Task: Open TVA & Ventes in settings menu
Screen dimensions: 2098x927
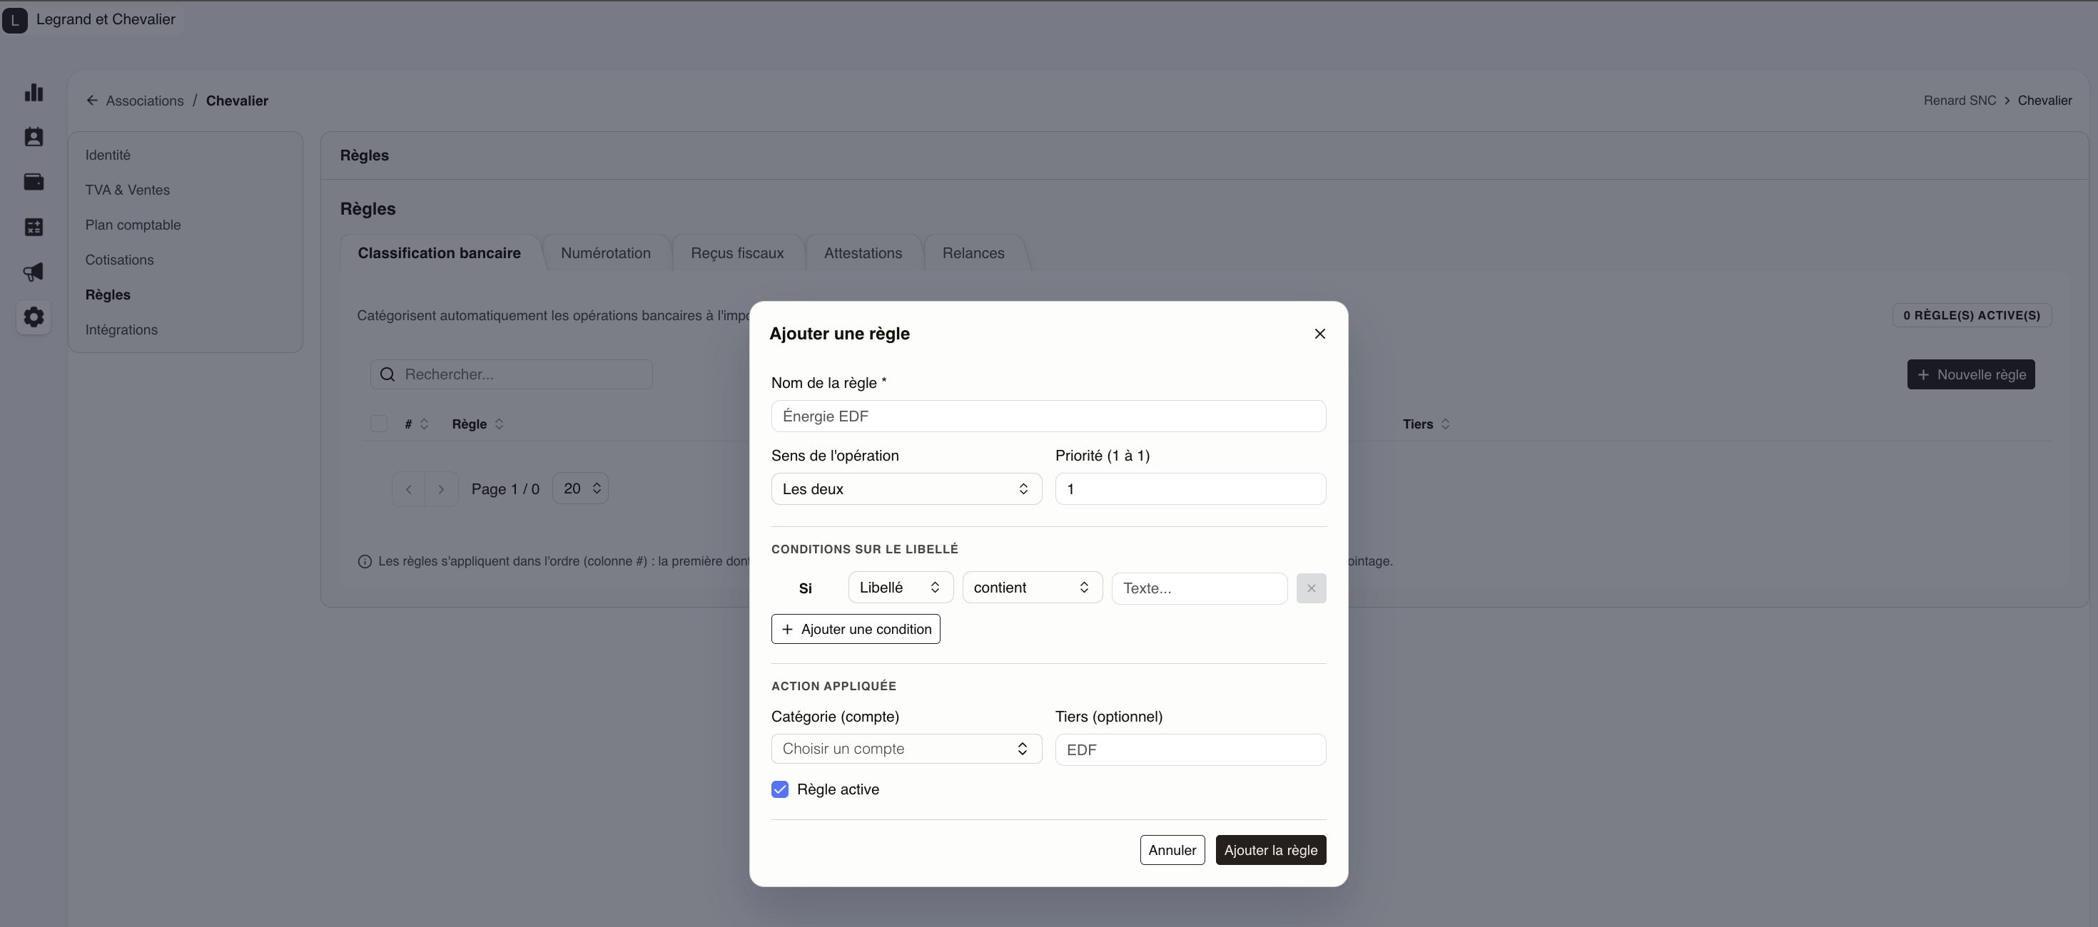Action: point(128,190)
